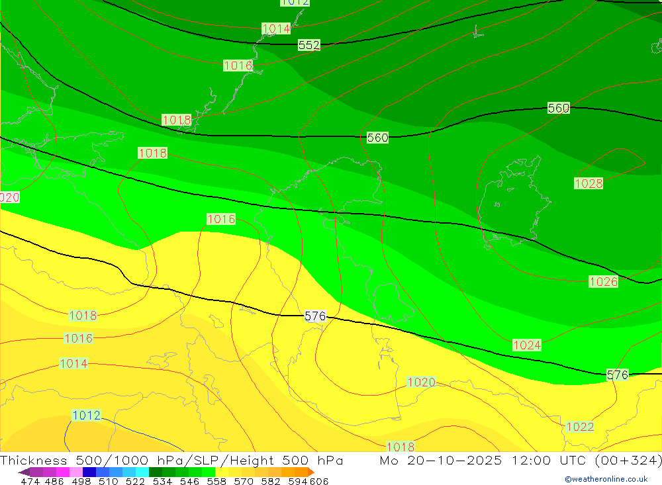Pick the orange arrow end of the legend
Image resolution: width=662 pixels, height=485 pixels.
pyautogui.click(x=311, y=472)
